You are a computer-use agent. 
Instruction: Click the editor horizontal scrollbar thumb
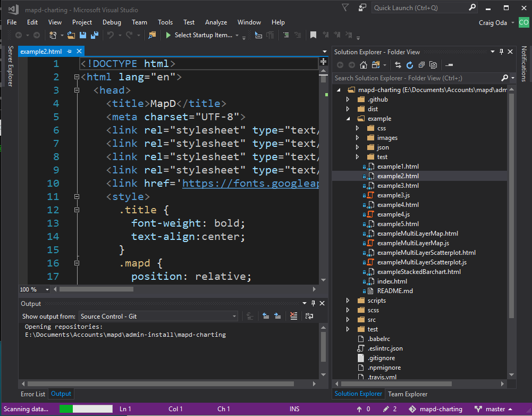[97, 289]
